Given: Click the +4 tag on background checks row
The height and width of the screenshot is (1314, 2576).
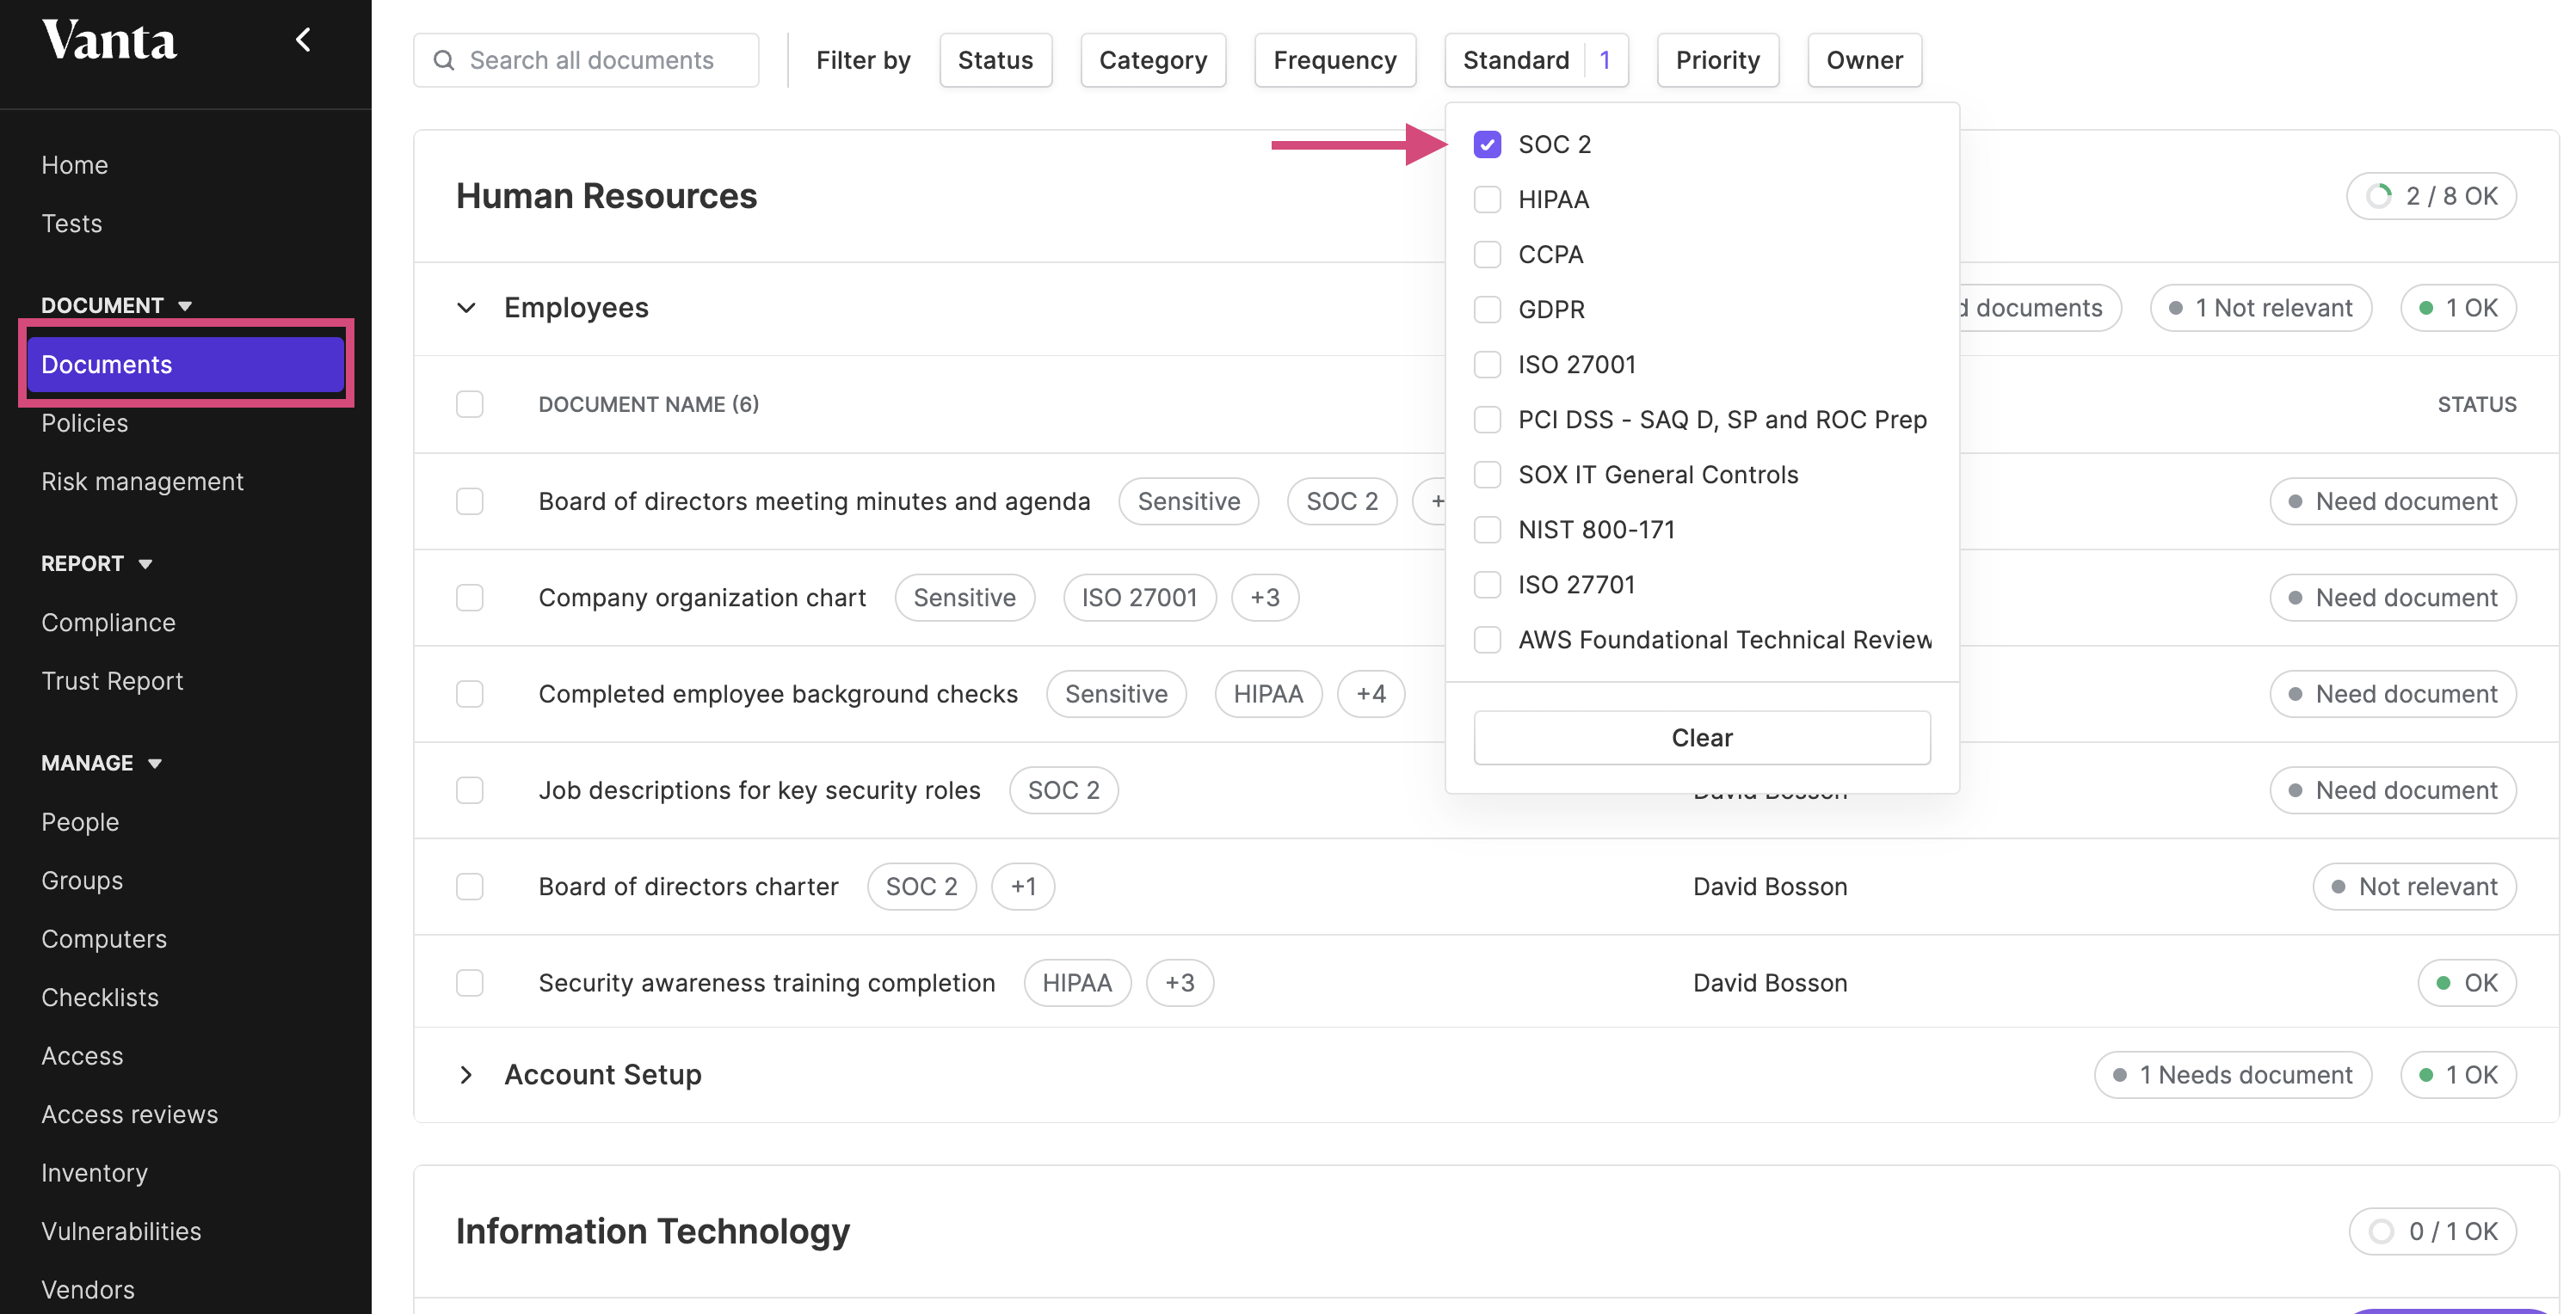Looking at the screenshot, I should click(x=1371, y=693).
